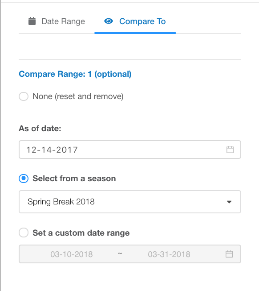This screenshot has width=259, height=291.
Task: Switch to the Date Range tab
Action: pos(57,21)
